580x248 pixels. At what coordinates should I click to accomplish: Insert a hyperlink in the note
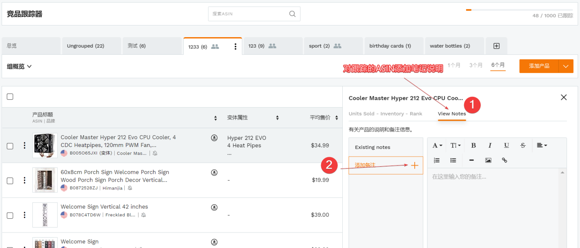(x=504, y=160)
